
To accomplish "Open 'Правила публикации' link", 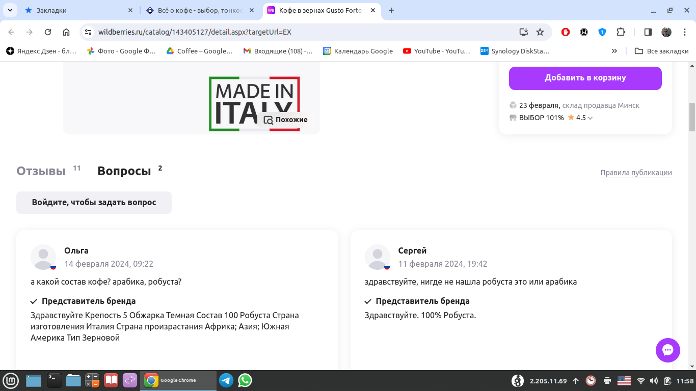I will [x=636, y=173].
